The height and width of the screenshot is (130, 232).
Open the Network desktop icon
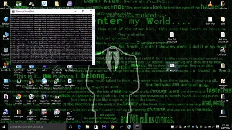tap(6, 21)
